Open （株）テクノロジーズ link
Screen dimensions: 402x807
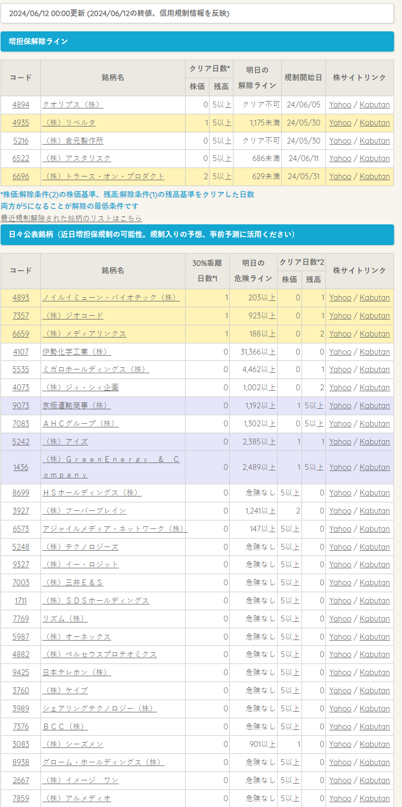coord(81,547)
